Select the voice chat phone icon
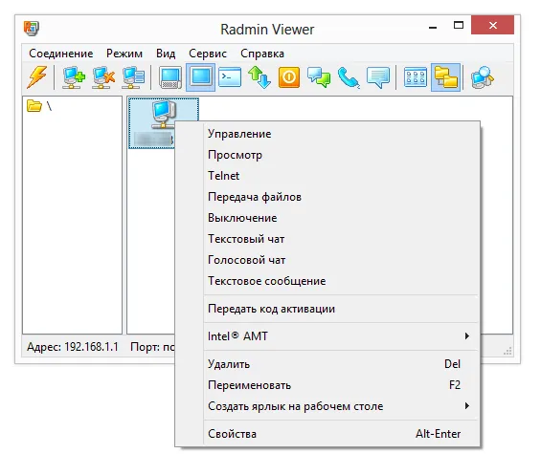This screenshot has width=541, height=454. (349, 77)
